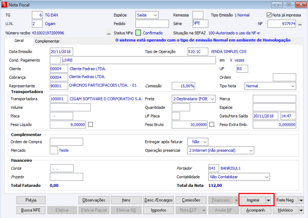Click the TG input field with value 6

(37, 15)
